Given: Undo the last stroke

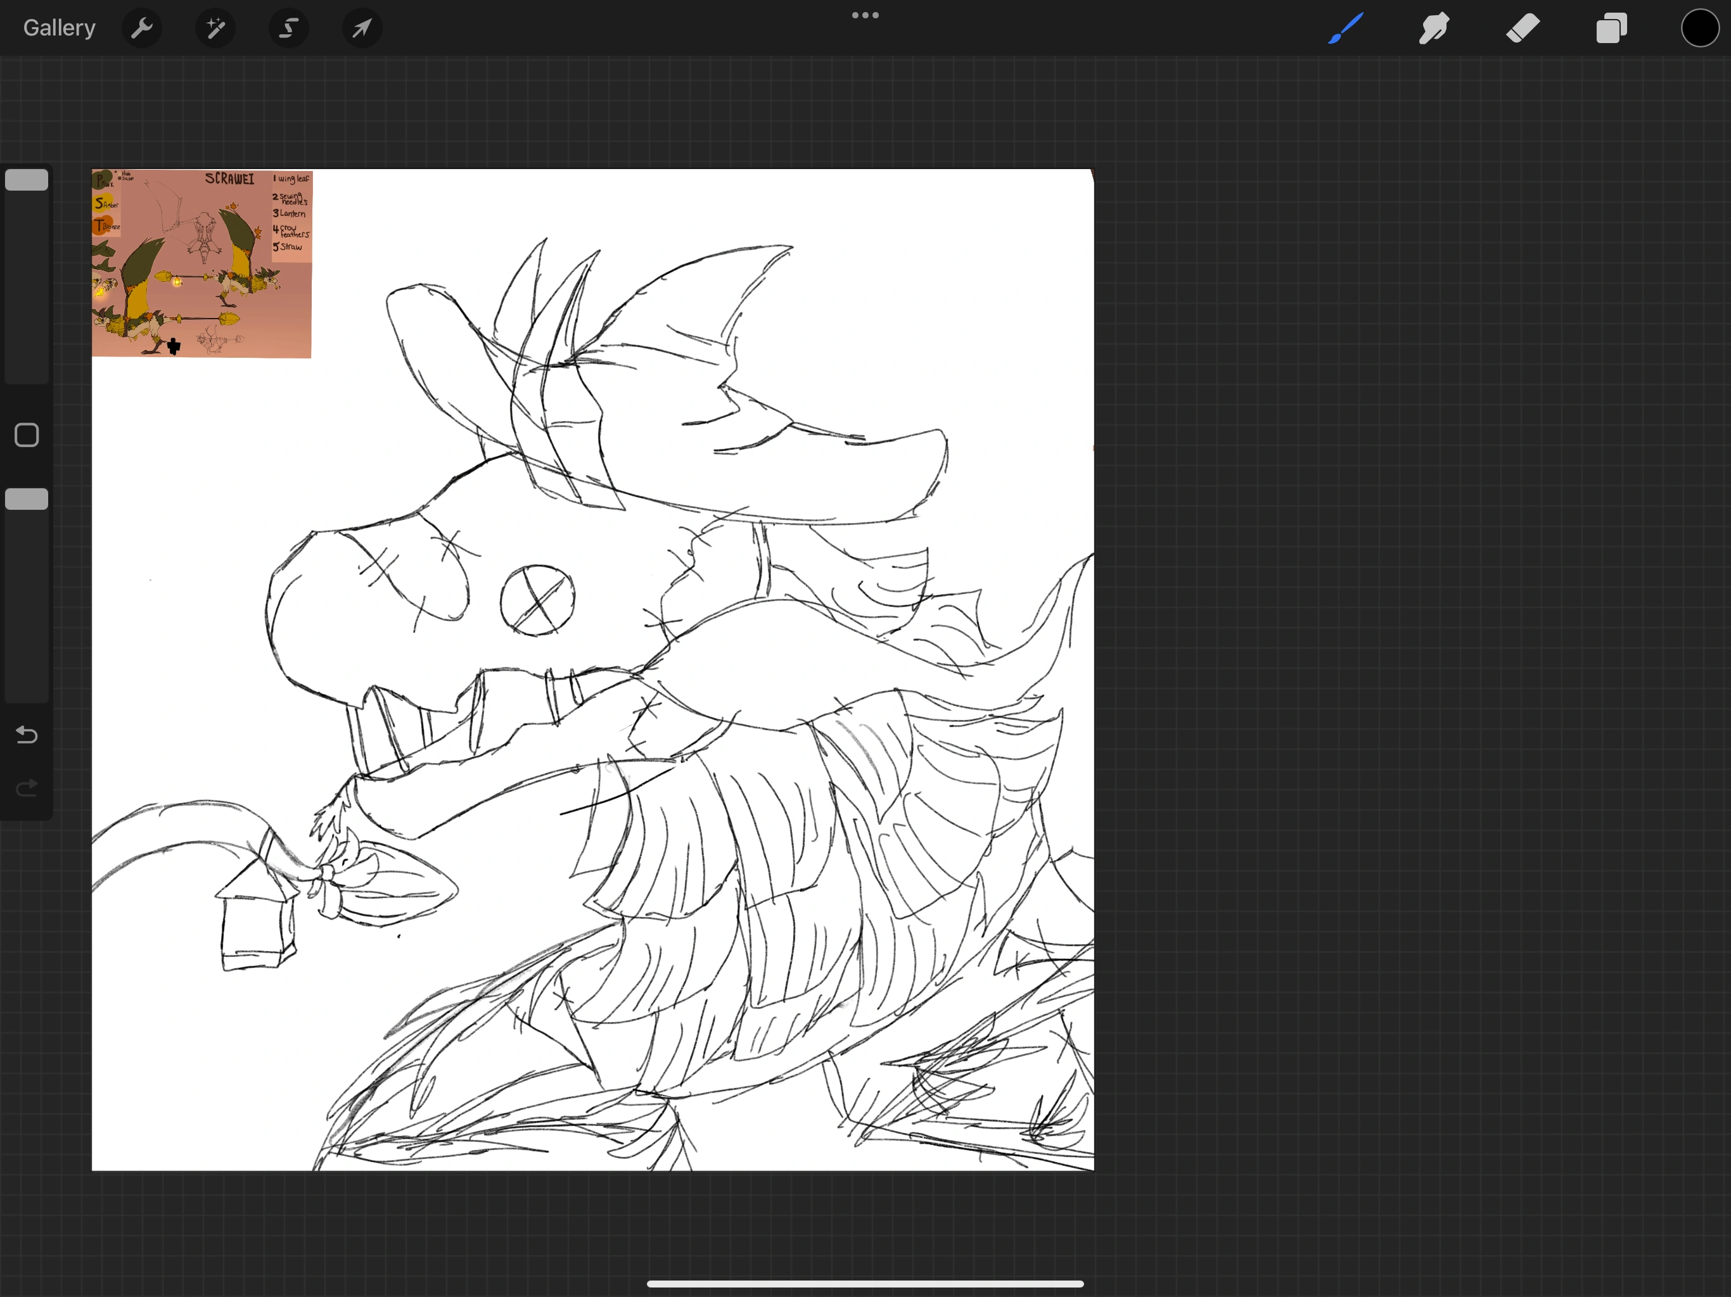Looking at the screenshot, I should pos(26,735).
